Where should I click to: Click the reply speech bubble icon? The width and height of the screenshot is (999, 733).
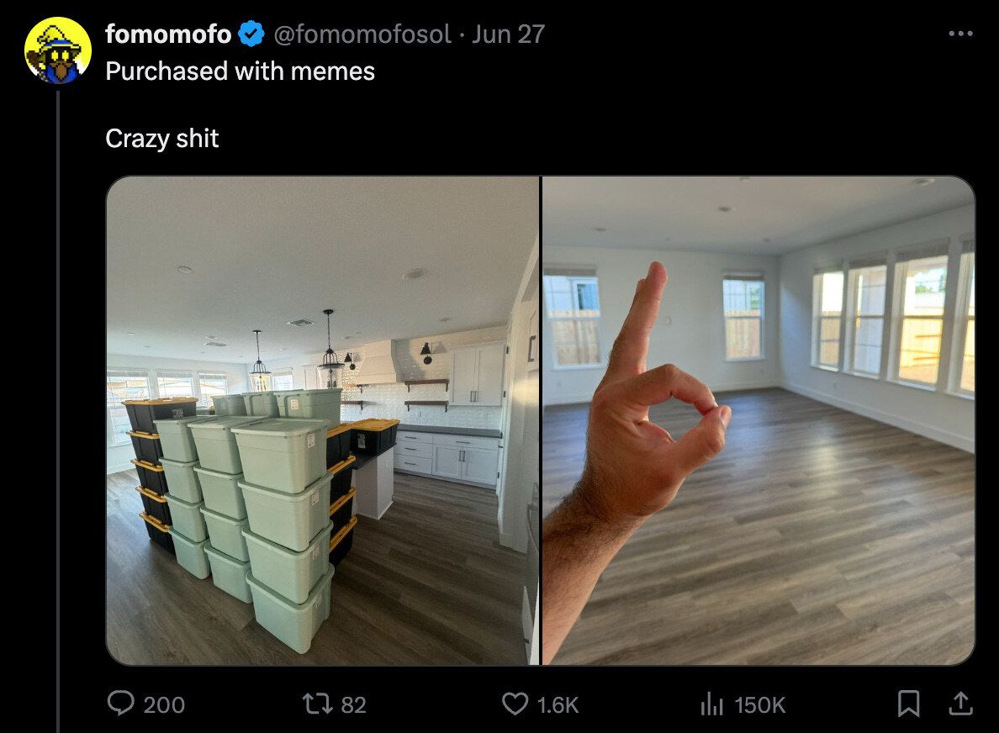120,704
